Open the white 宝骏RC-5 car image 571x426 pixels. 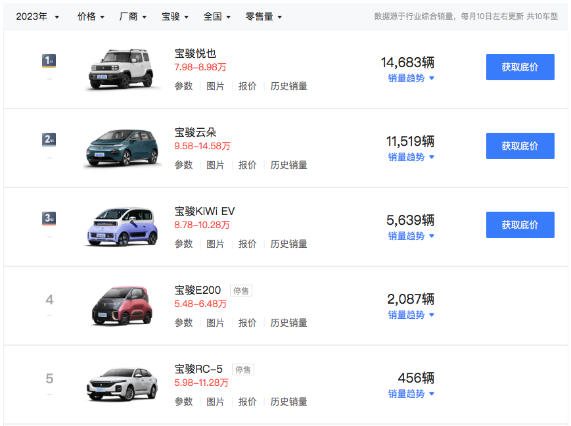coord(122,385)
